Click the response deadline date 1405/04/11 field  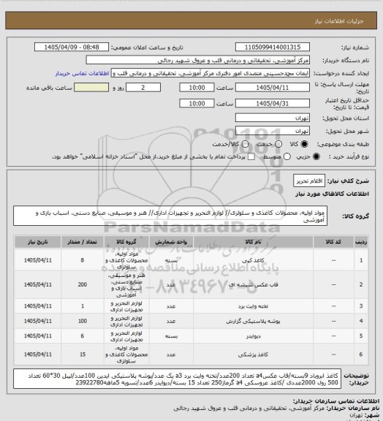click(x=273, y=88)
